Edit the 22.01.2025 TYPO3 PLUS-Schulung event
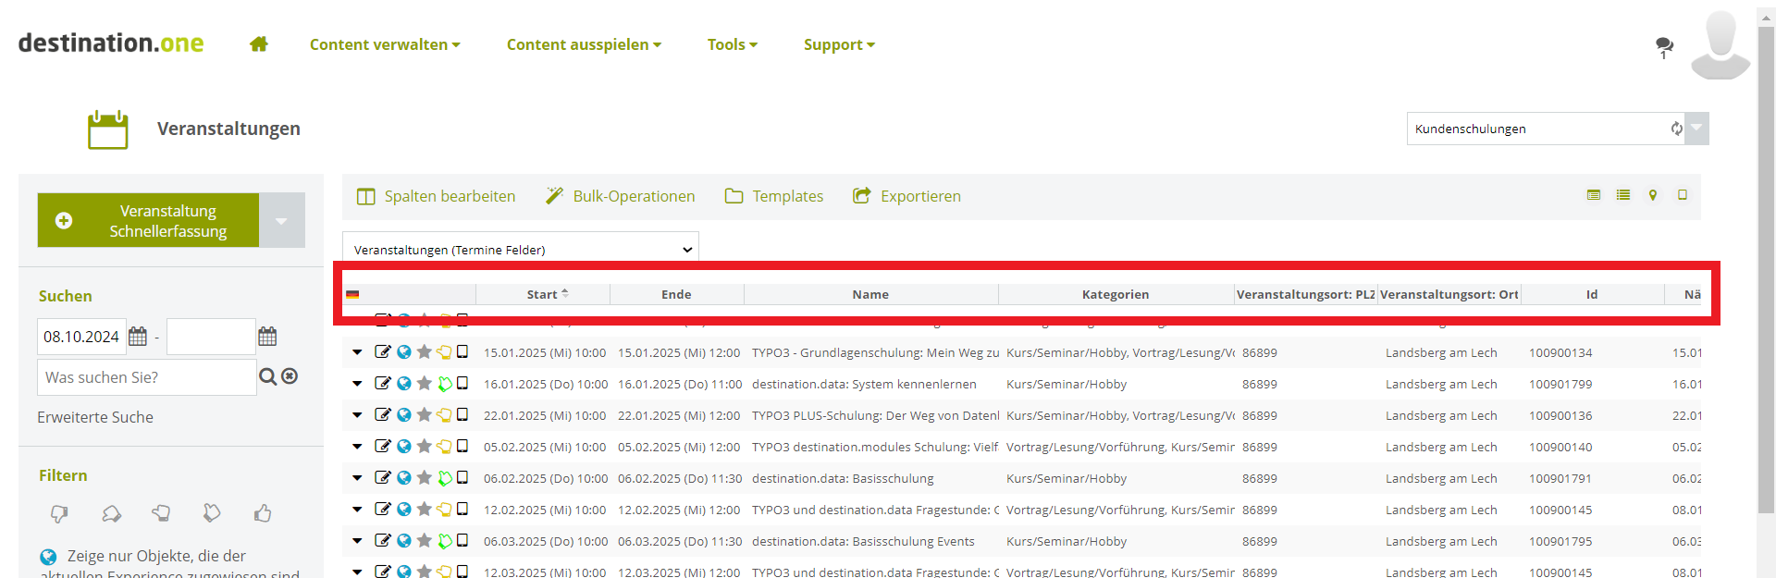This screenshot has width=1776, height=578. tap(383, 414)
